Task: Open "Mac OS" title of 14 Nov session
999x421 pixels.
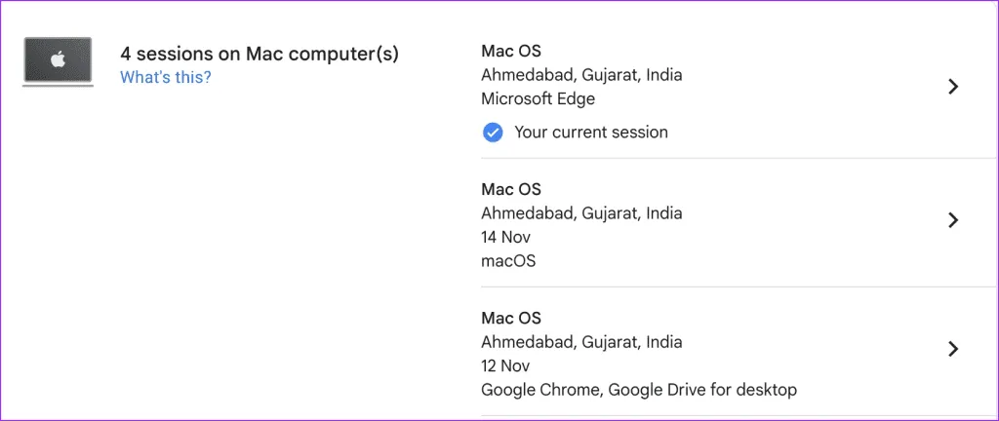Action: [511, 189]
